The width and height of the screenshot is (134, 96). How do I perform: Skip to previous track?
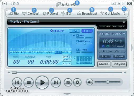click(x=17, y=82)
